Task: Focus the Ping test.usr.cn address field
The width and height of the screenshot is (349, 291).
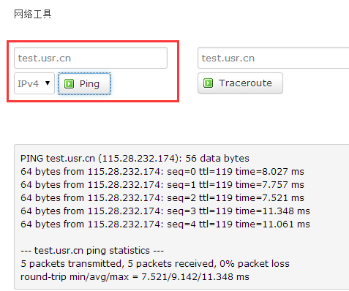Action: [x=91, y=58]
